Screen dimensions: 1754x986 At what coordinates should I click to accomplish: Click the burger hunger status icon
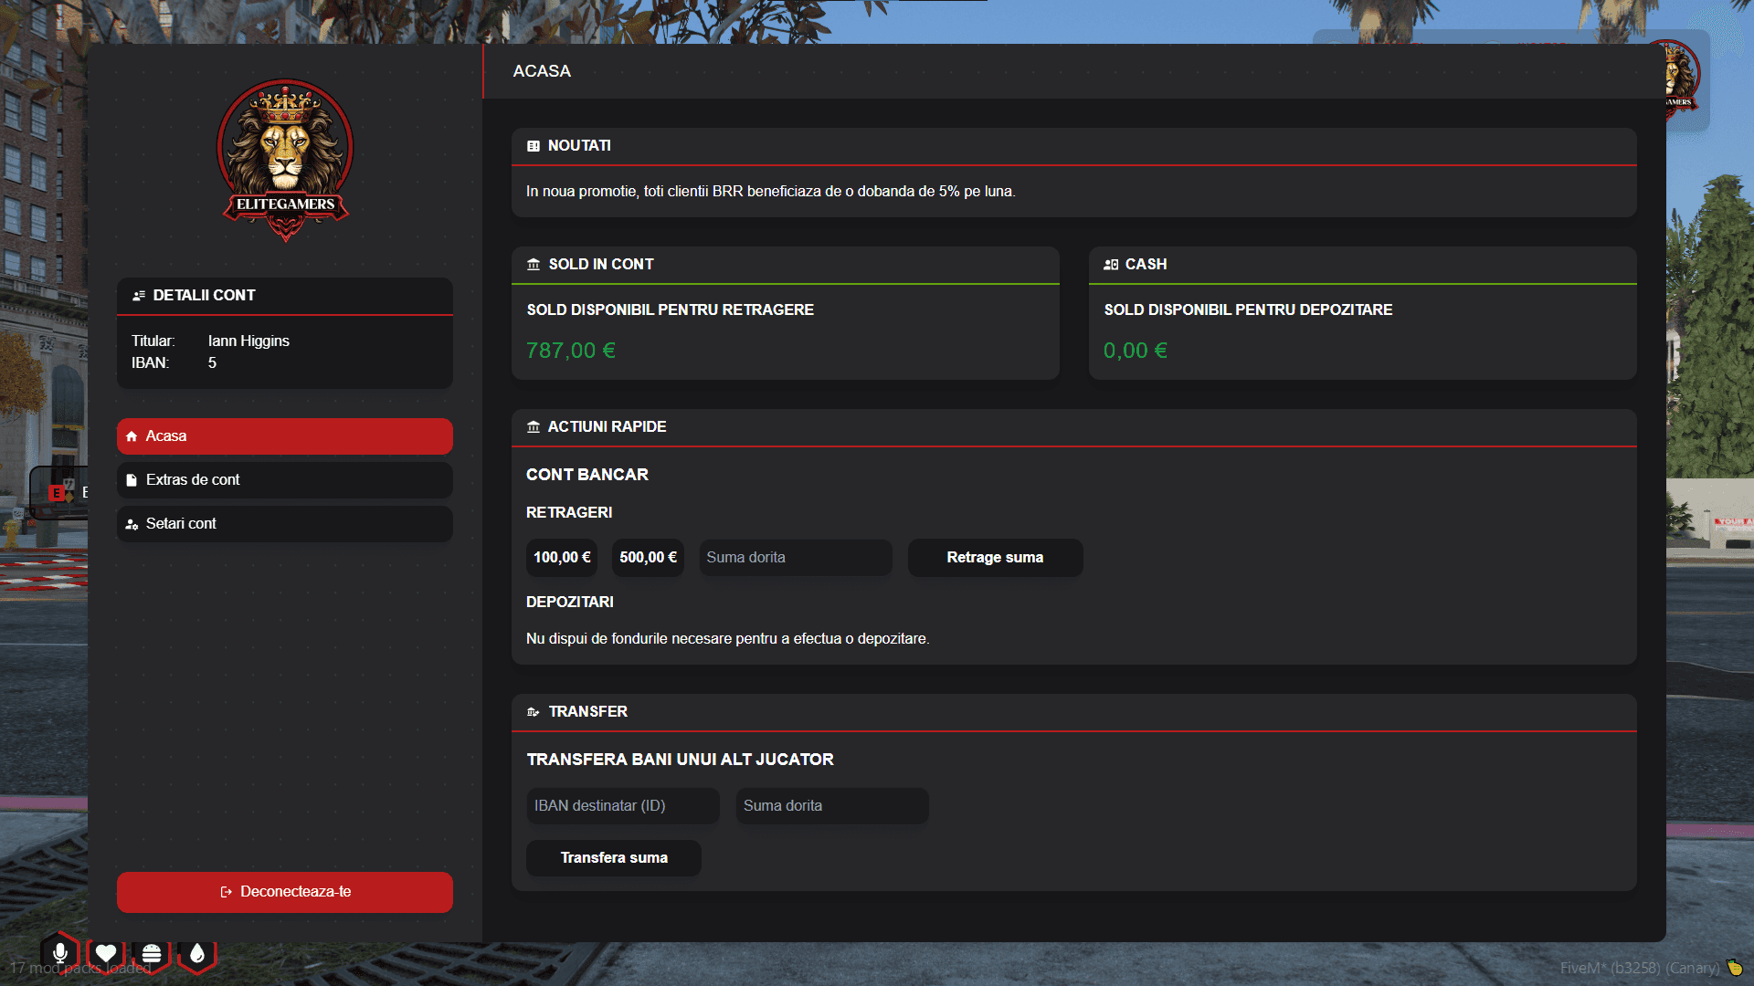(x=152, y=954)
